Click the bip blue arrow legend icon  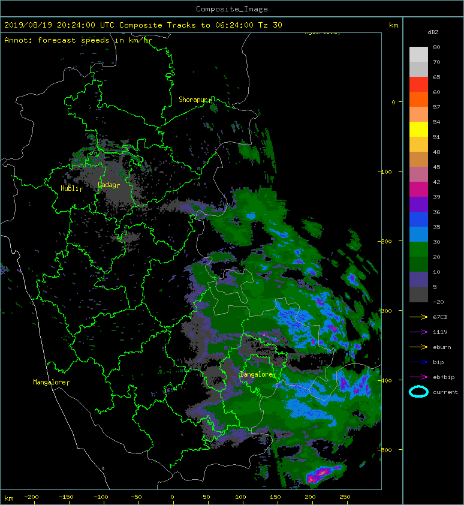(x=418, y=362)
